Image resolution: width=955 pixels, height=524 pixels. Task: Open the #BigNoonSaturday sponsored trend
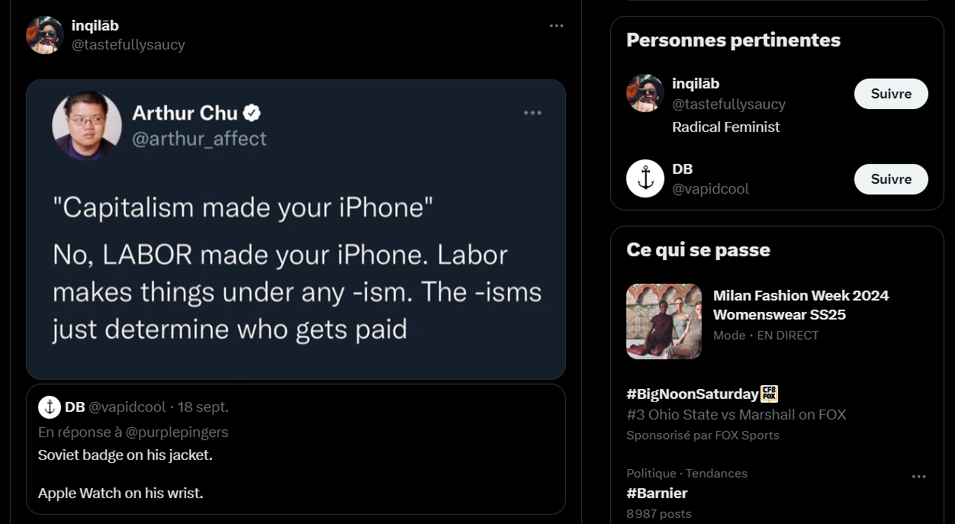pyautogui.click(x=692, y=394)
